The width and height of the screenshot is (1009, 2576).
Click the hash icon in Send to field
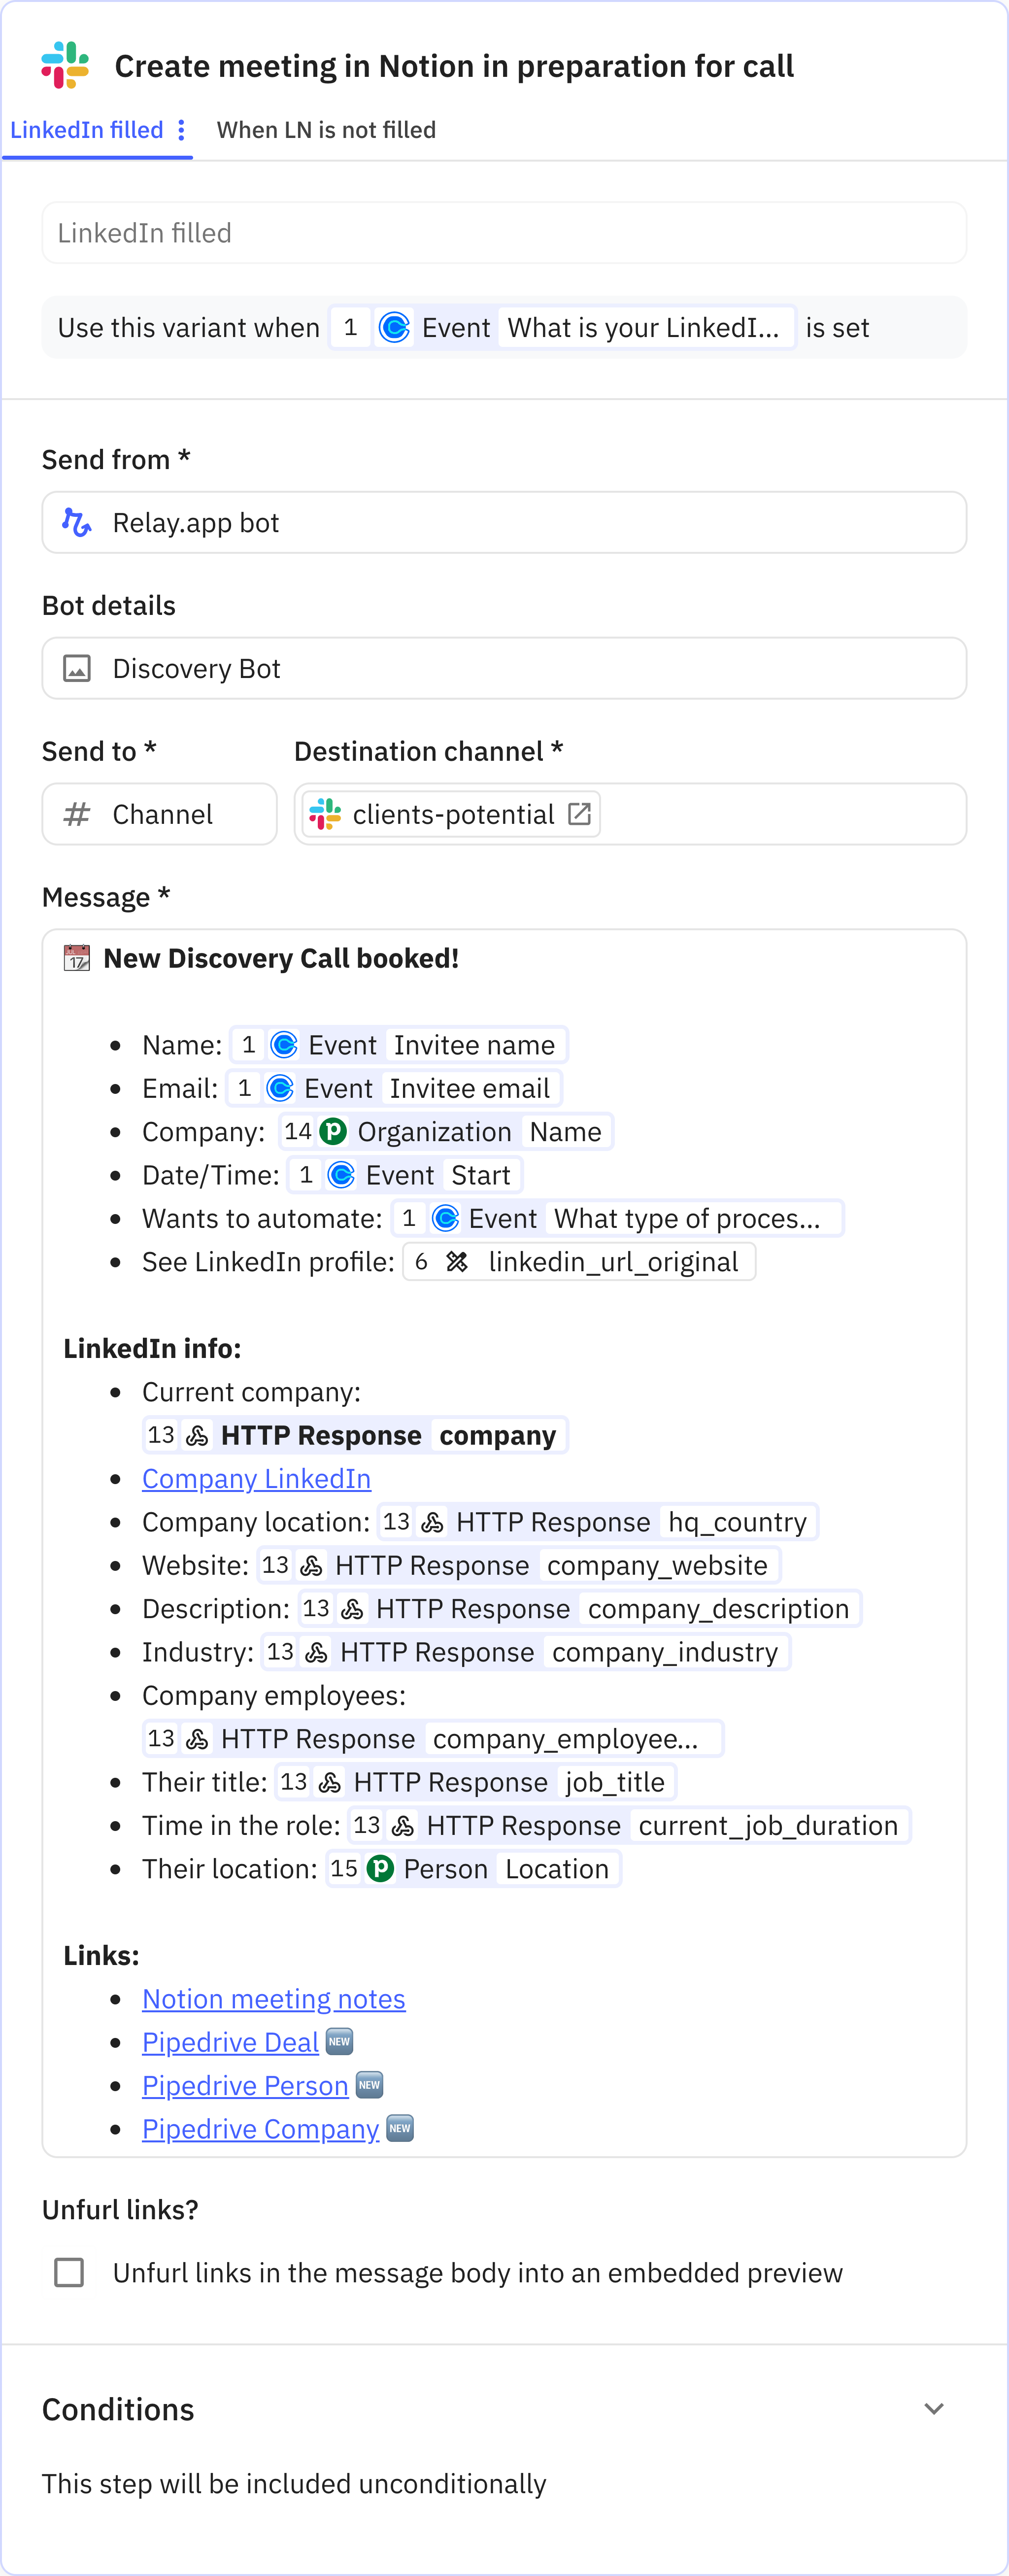point(77,814)
